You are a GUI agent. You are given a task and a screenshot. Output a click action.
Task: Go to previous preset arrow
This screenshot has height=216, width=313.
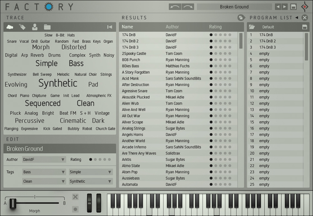click(278, 7)
